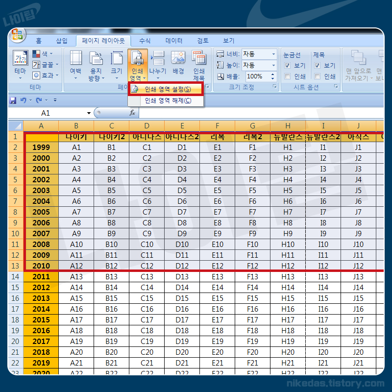Click the Office button logo
392x392 pixels.
tap(17, 35)
